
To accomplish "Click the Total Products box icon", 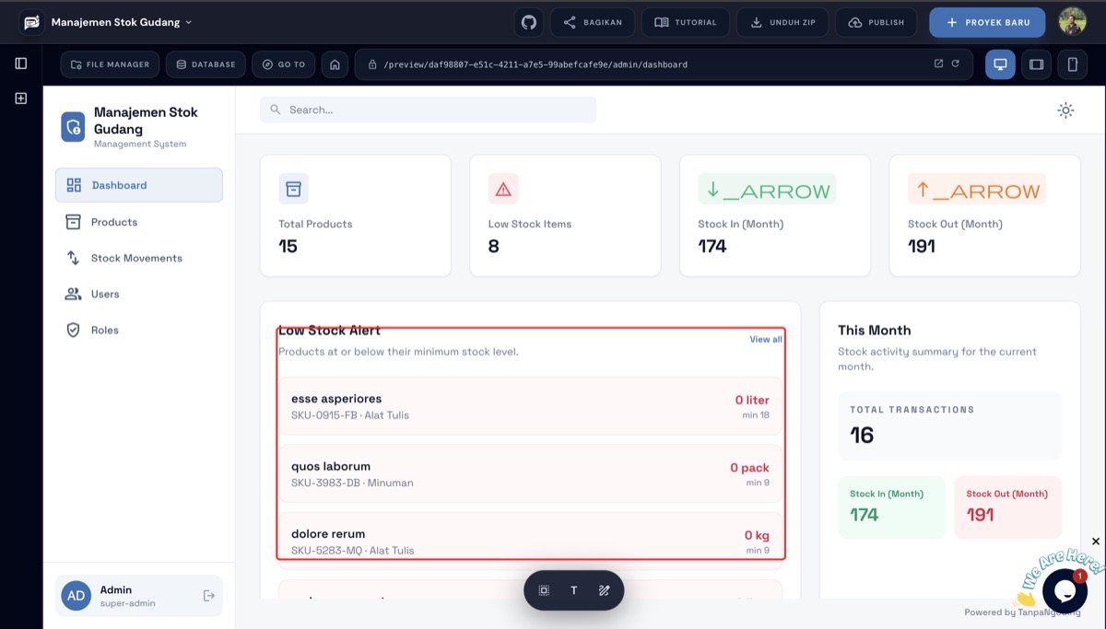I will pos(293,189).
